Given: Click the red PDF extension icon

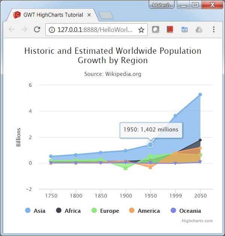Looking at the screenshot, I should pyautogui.click(x=170, y=30).
